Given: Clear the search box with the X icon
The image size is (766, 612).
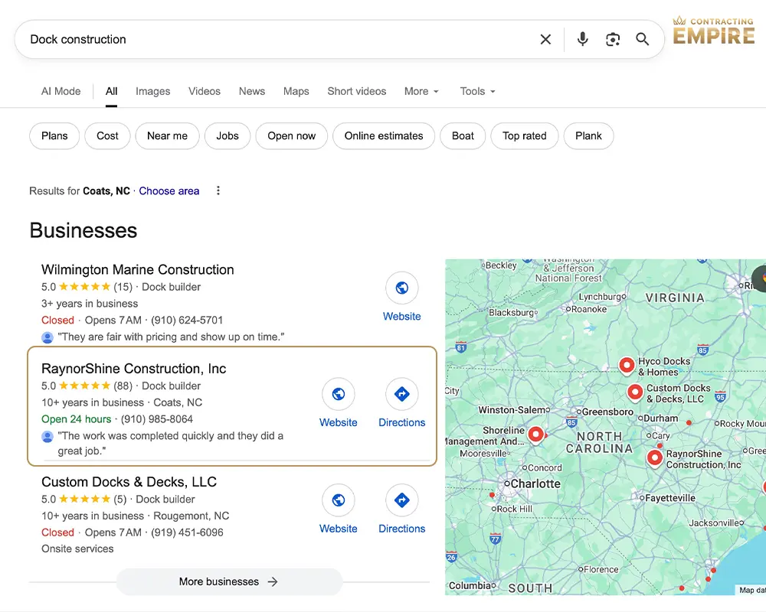Looking at the screenshot, I should 545,40.
